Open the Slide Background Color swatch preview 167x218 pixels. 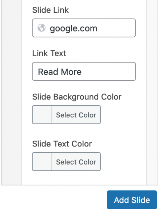pos(42,115)
